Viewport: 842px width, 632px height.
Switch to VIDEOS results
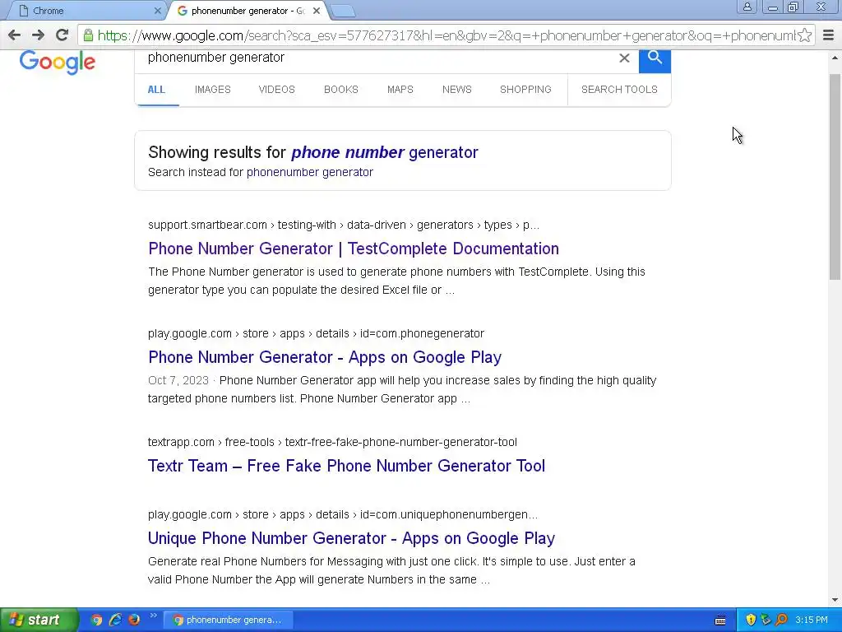276,90
